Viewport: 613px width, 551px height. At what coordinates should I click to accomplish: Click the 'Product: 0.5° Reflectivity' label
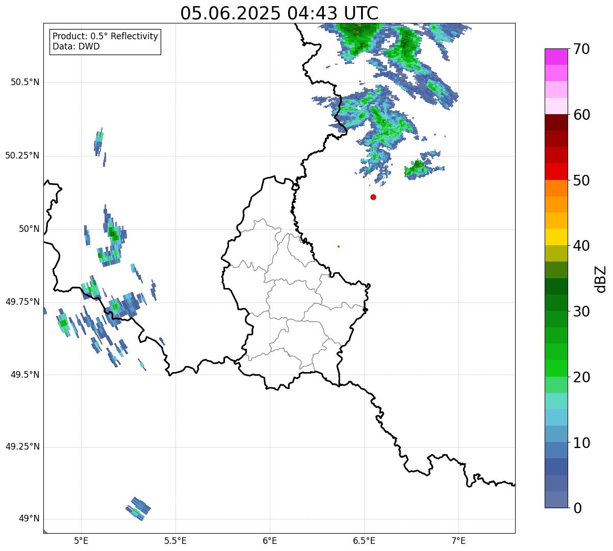[x=106, y=37]
